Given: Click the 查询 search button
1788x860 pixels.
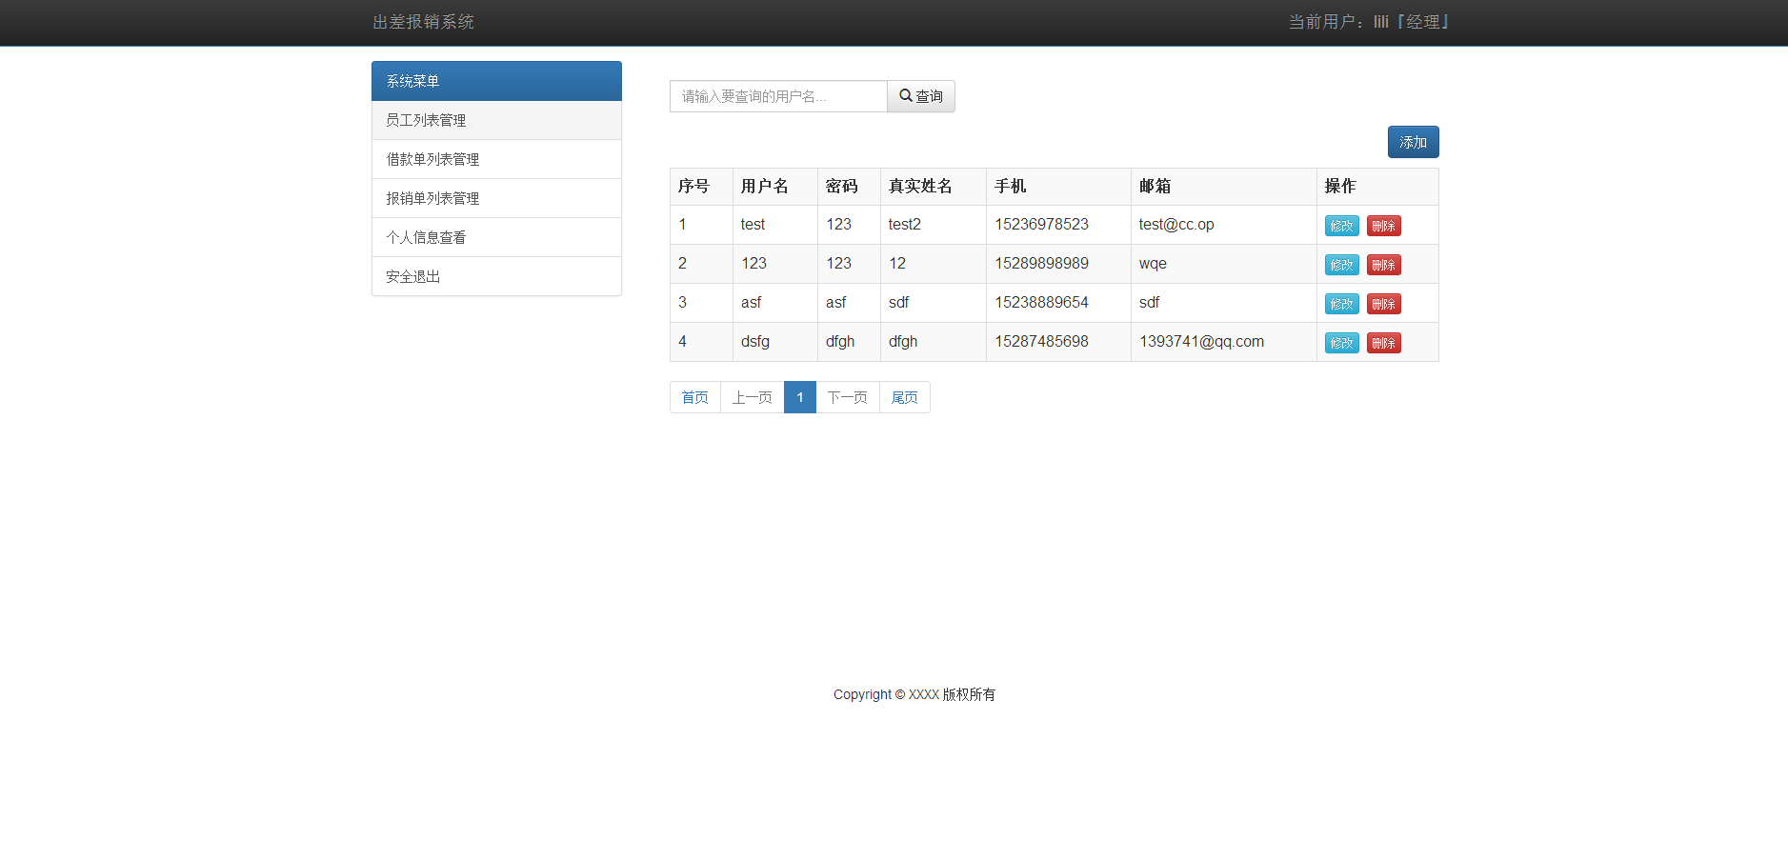Looking at the screenshot, I should tap(921, 96).
